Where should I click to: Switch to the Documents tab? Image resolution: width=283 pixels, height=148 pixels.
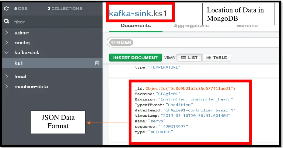(136, 26)
